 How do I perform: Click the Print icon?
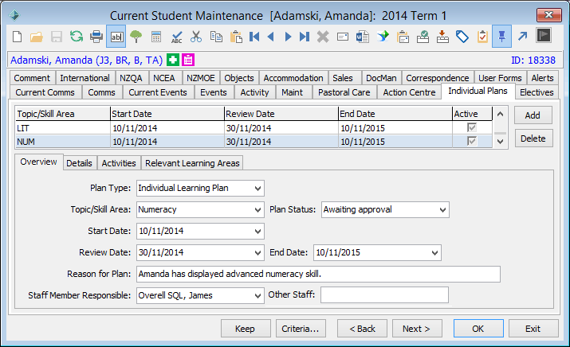pyautogui.click(x=96, y=37)
